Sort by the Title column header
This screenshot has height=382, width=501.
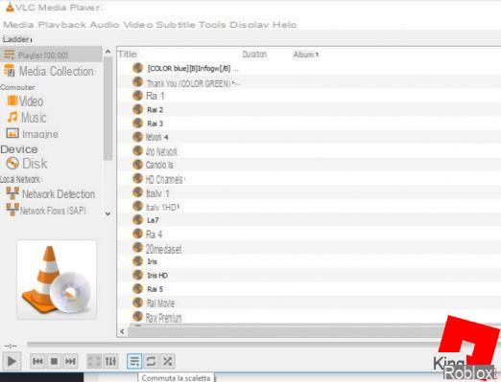[128, 54]
